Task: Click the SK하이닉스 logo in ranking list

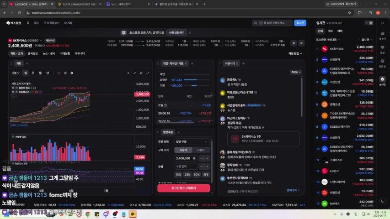Action: click(x=324, y=49)
